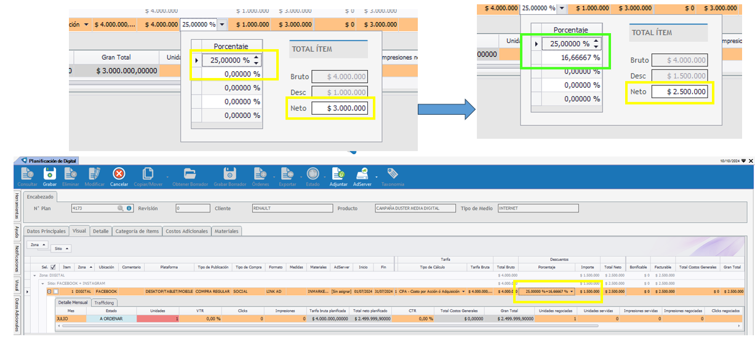Image resolution: width=755 pixels, height=337 pixels.
Task: Select the Detalle Mensual sub-tab
Action: point(73,303)
